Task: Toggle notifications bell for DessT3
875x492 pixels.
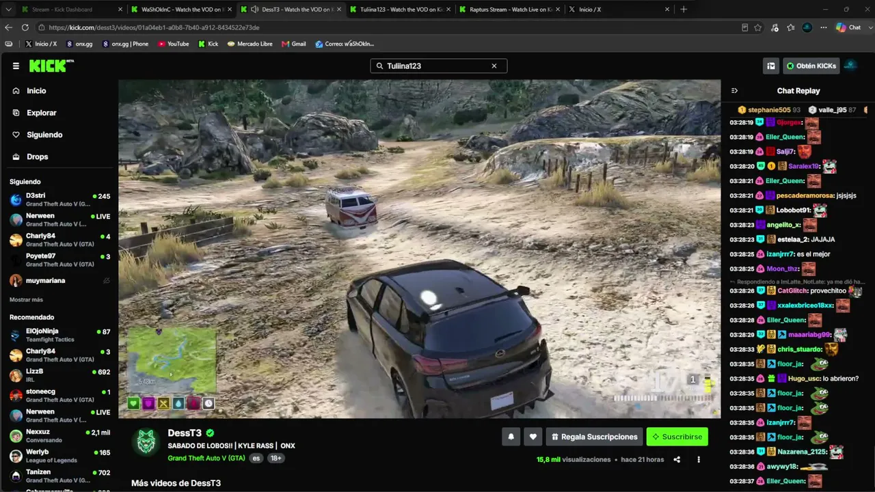Action: 511,437
